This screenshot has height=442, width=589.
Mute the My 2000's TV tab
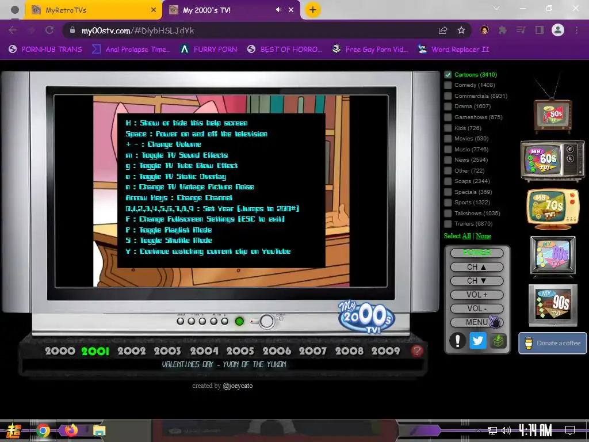278,10
